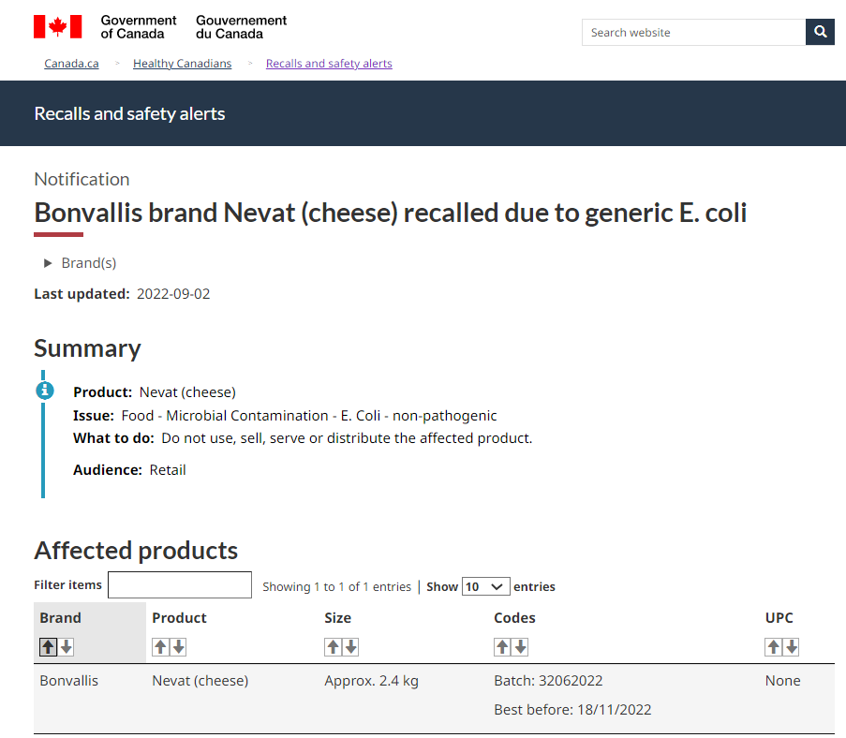Sort Product column ascending arrow
The width and height of the screenshot is (846, 738).
coord(160,646)
